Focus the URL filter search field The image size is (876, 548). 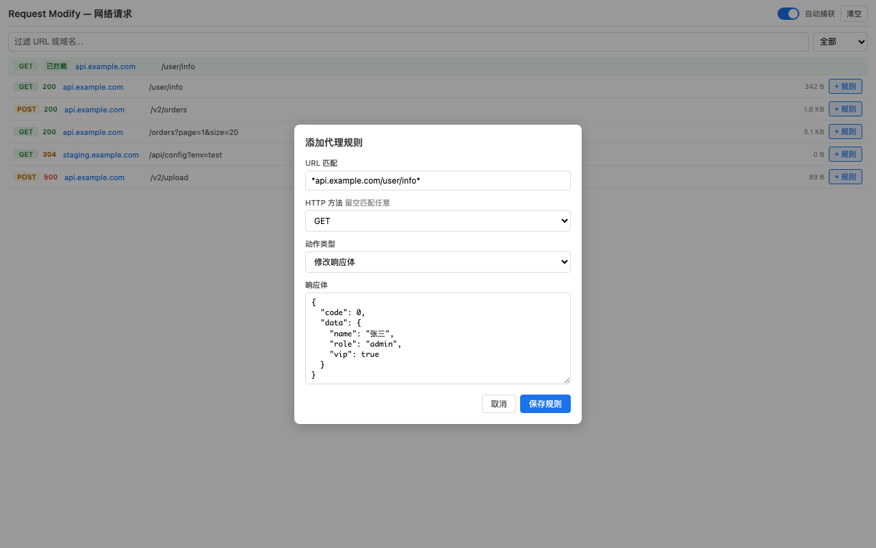(x=409, y=42)
